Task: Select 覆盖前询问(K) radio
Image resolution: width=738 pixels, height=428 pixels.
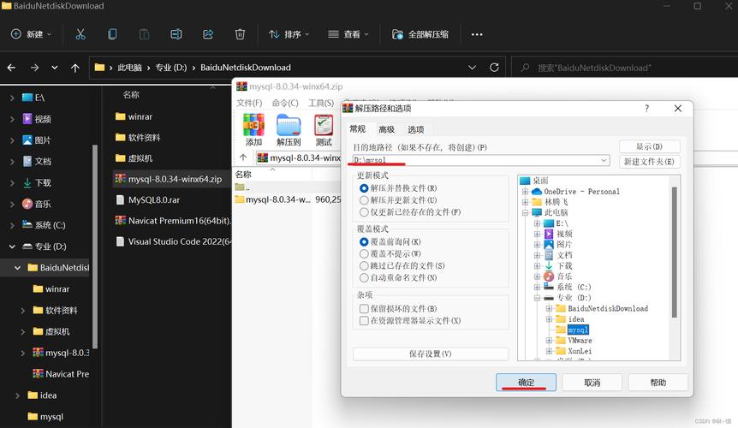Action: click(x=364, y=241)
